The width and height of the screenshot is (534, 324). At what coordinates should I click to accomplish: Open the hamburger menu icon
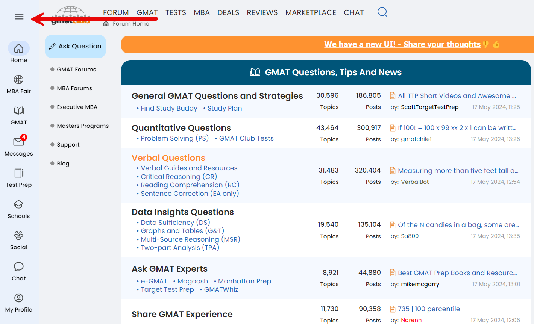19,17
